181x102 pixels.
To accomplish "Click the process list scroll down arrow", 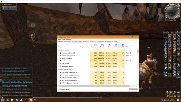I will coord(138,84).
